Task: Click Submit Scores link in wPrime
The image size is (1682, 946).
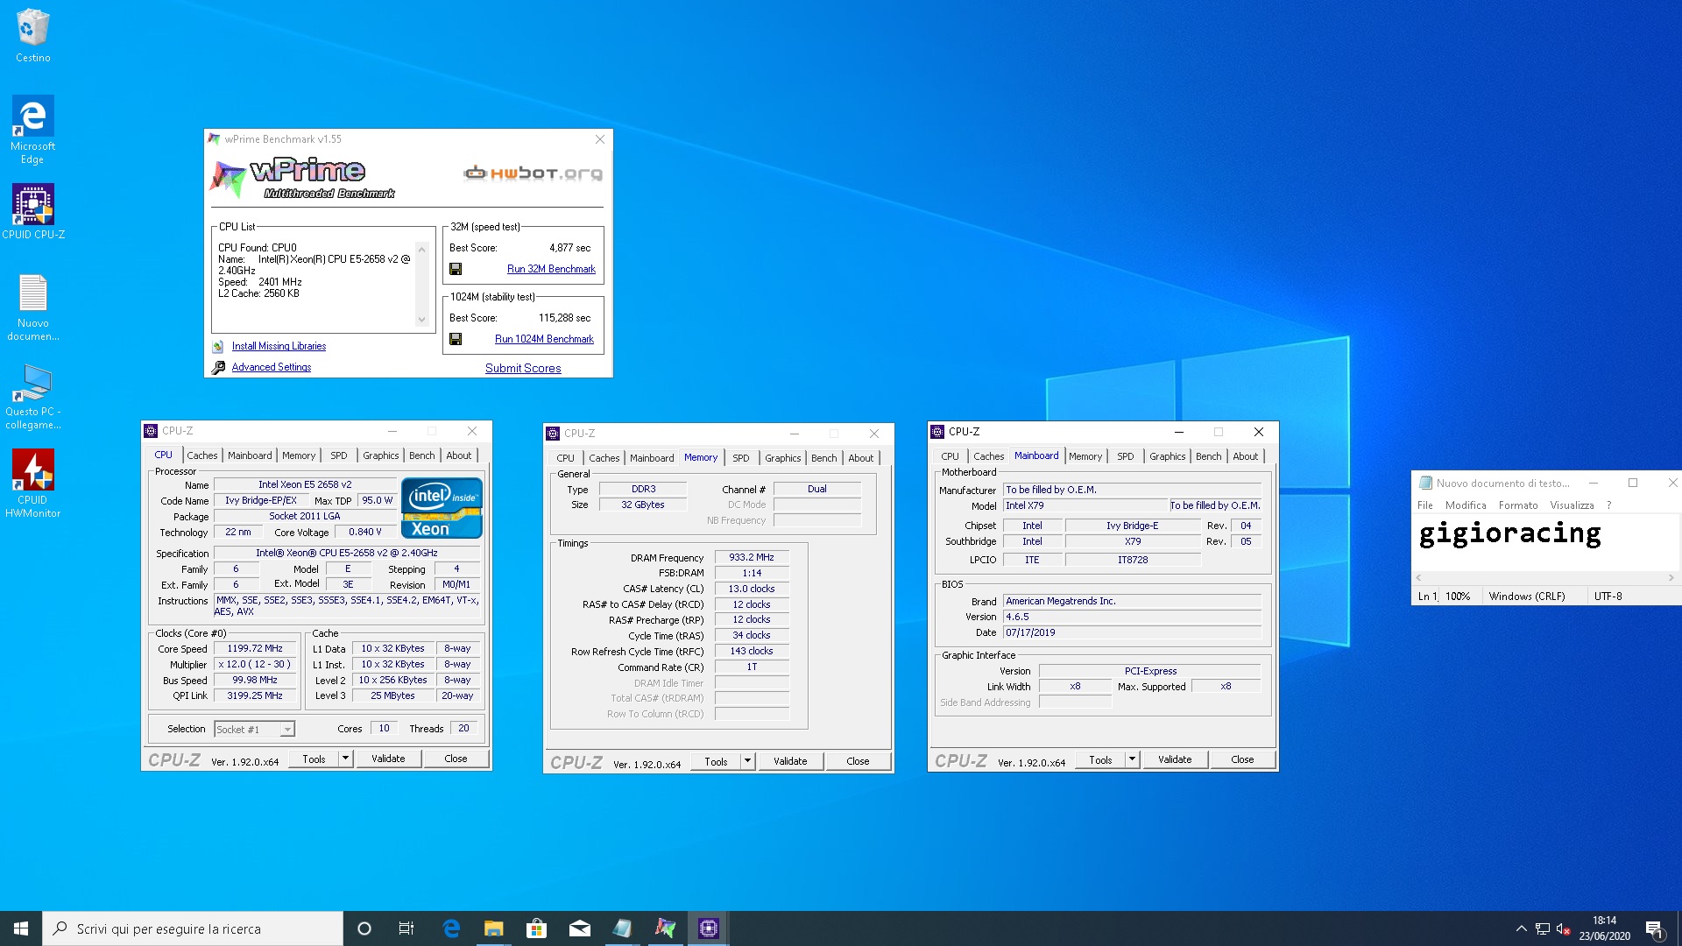Action: (x=523, y=368)
